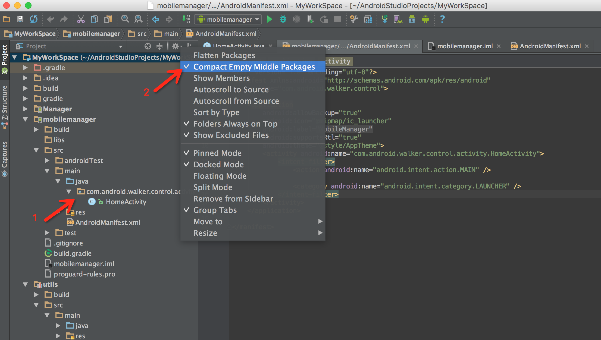Run the app with green play icon
Screen dimensions: 601x340
pyautogui.click(x=269, y=19)
